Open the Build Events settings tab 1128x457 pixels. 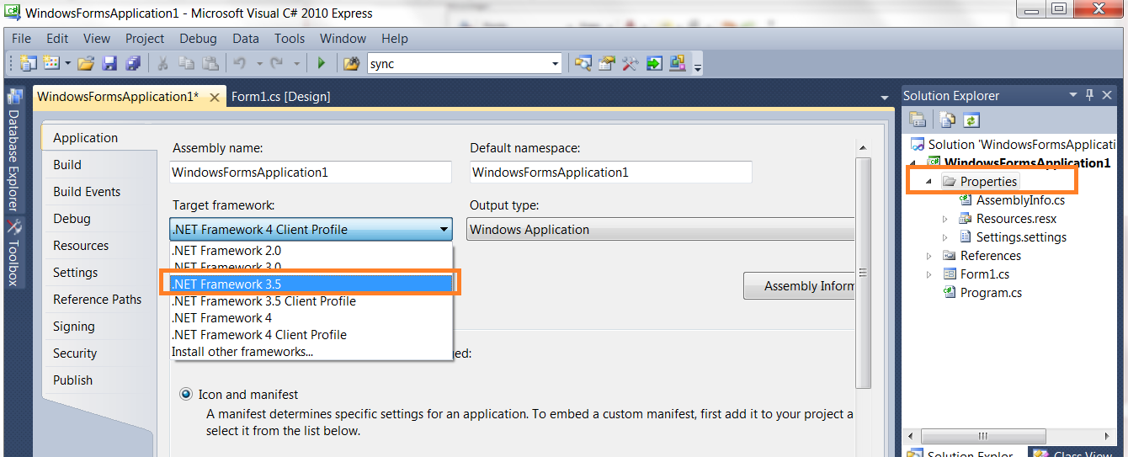point(87,192)
